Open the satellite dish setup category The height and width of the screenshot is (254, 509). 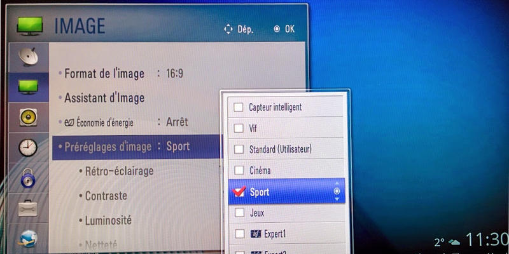[28, 57]
